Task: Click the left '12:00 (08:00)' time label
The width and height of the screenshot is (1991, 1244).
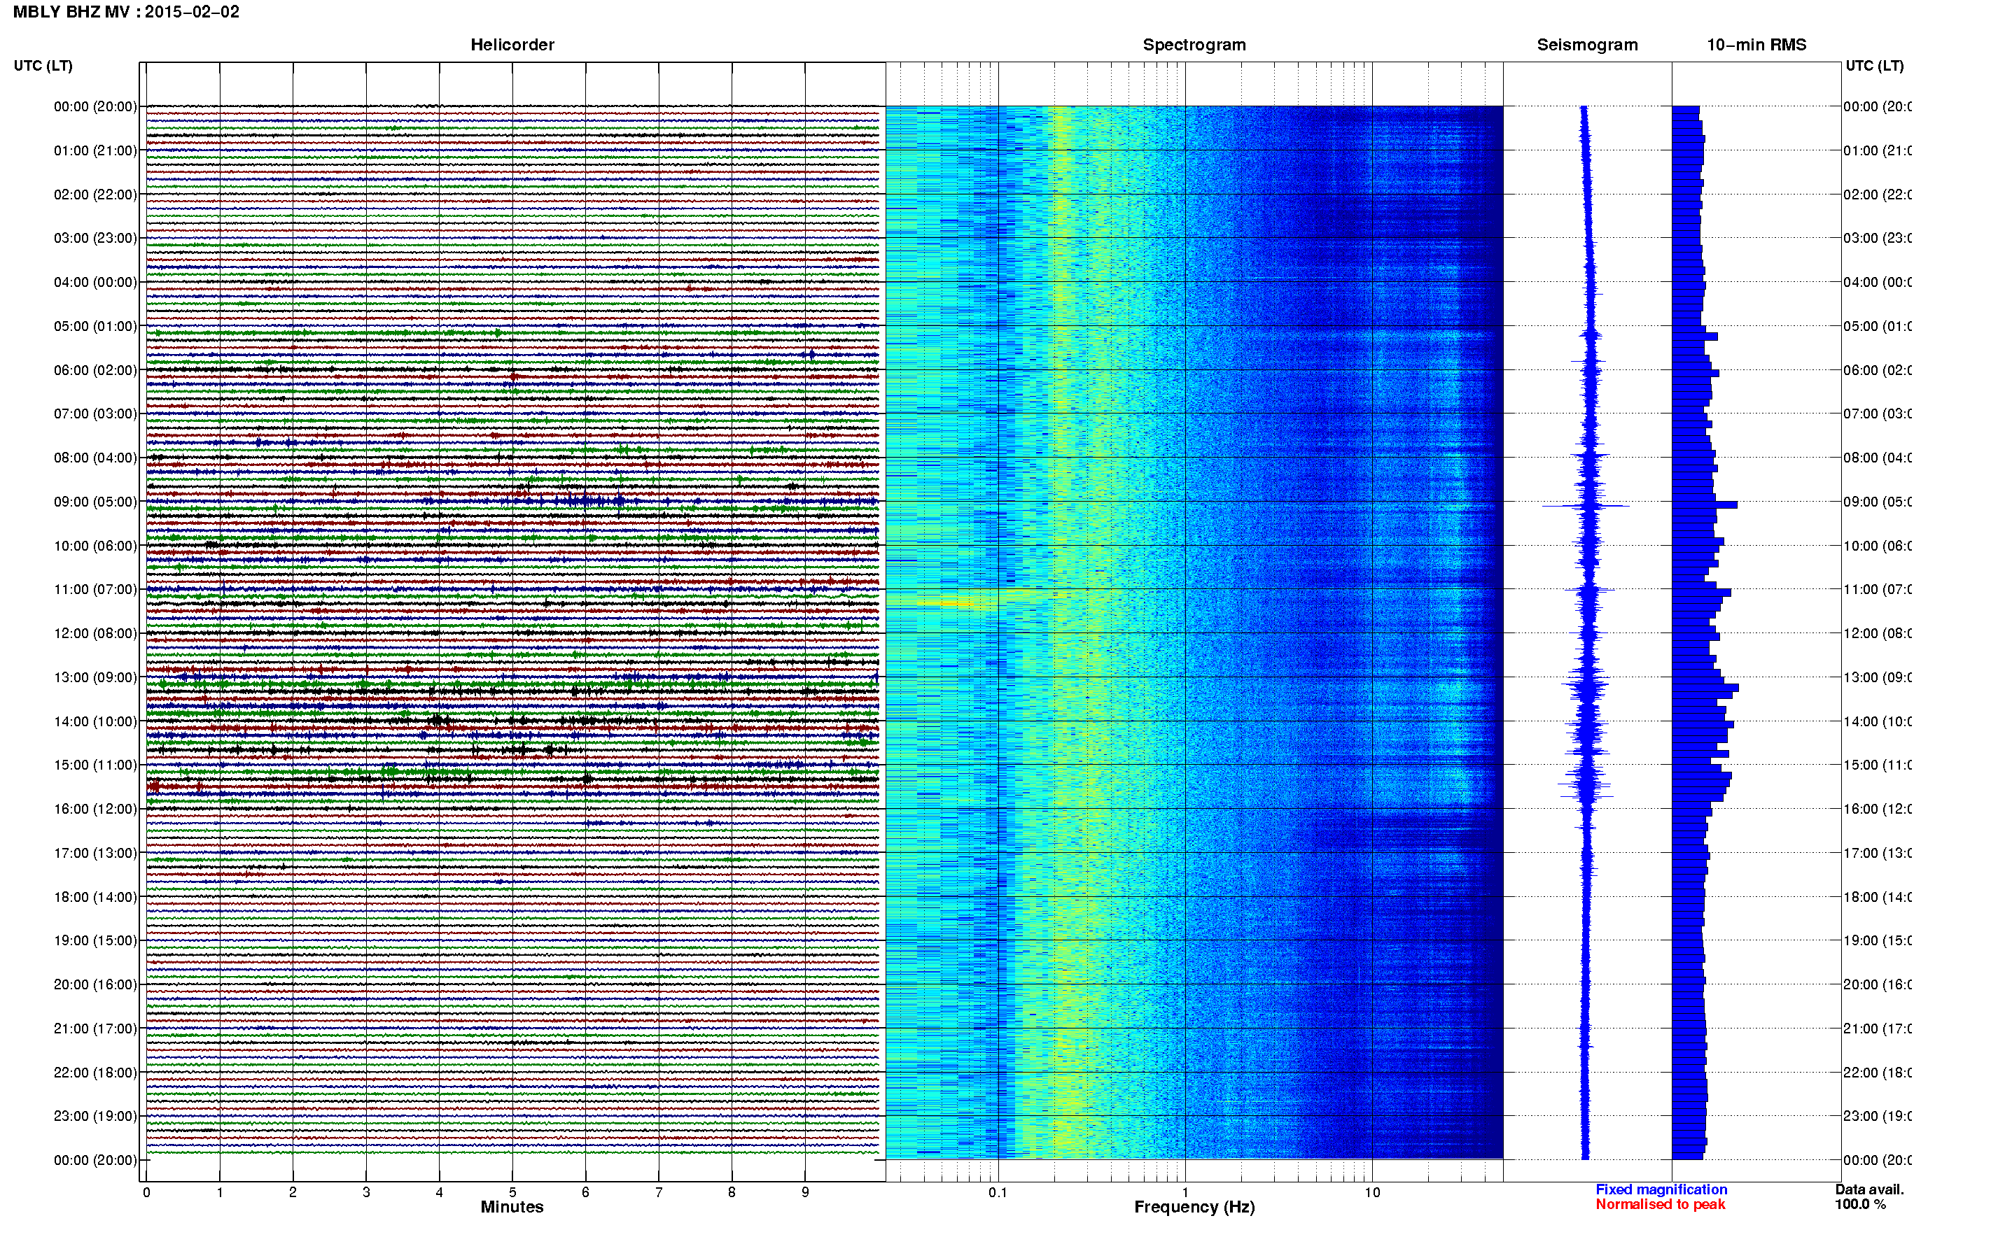Action: (95, 633)
